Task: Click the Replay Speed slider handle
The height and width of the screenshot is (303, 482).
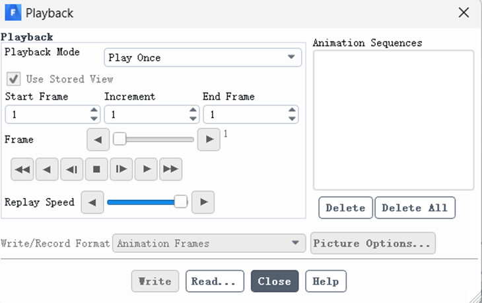Action: 181,203
